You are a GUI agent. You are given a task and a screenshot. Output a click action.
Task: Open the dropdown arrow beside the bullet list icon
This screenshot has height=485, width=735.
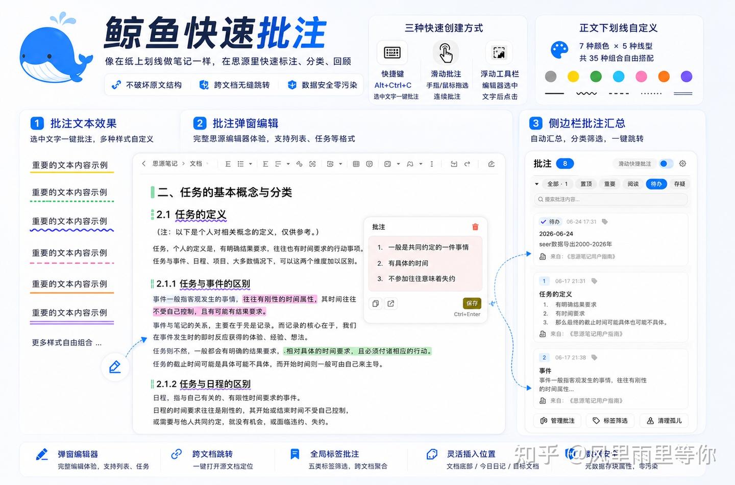[x=251, y=164]
